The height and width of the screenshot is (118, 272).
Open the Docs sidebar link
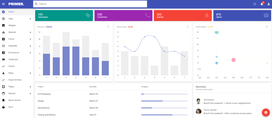pyautogui.click(x=17, y=107)
